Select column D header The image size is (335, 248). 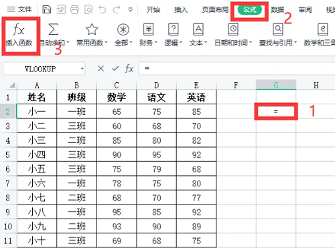[x=157, y=86]
